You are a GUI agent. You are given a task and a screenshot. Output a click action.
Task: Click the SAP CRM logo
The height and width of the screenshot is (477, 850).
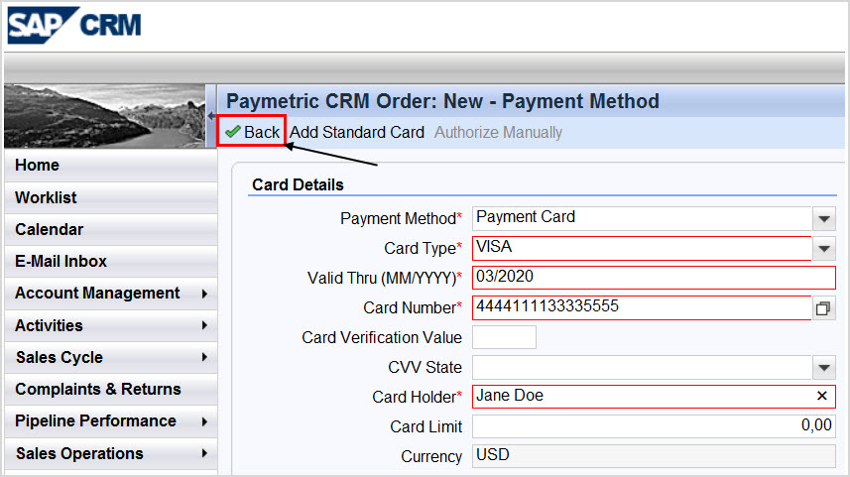pos(74,25)
